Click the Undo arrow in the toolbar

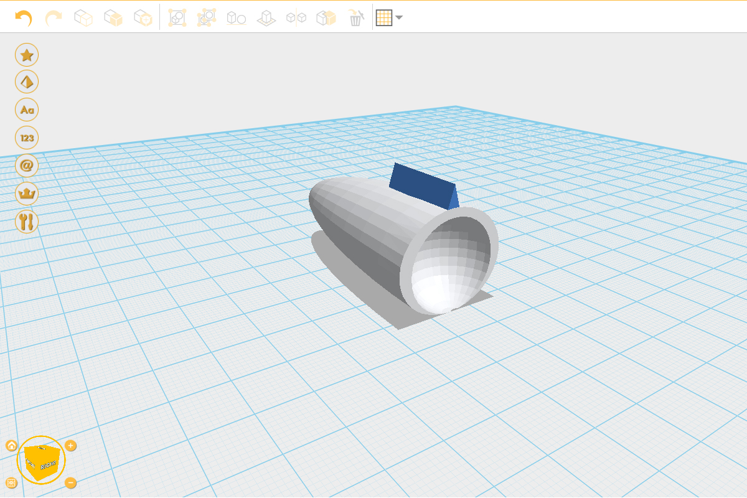(x=24, y=18)
